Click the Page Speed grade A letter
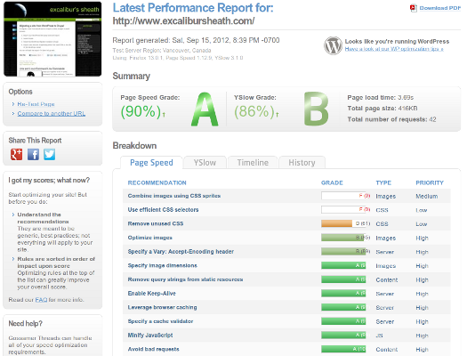This screenshot has height=356, width=467. coord(205,109)
